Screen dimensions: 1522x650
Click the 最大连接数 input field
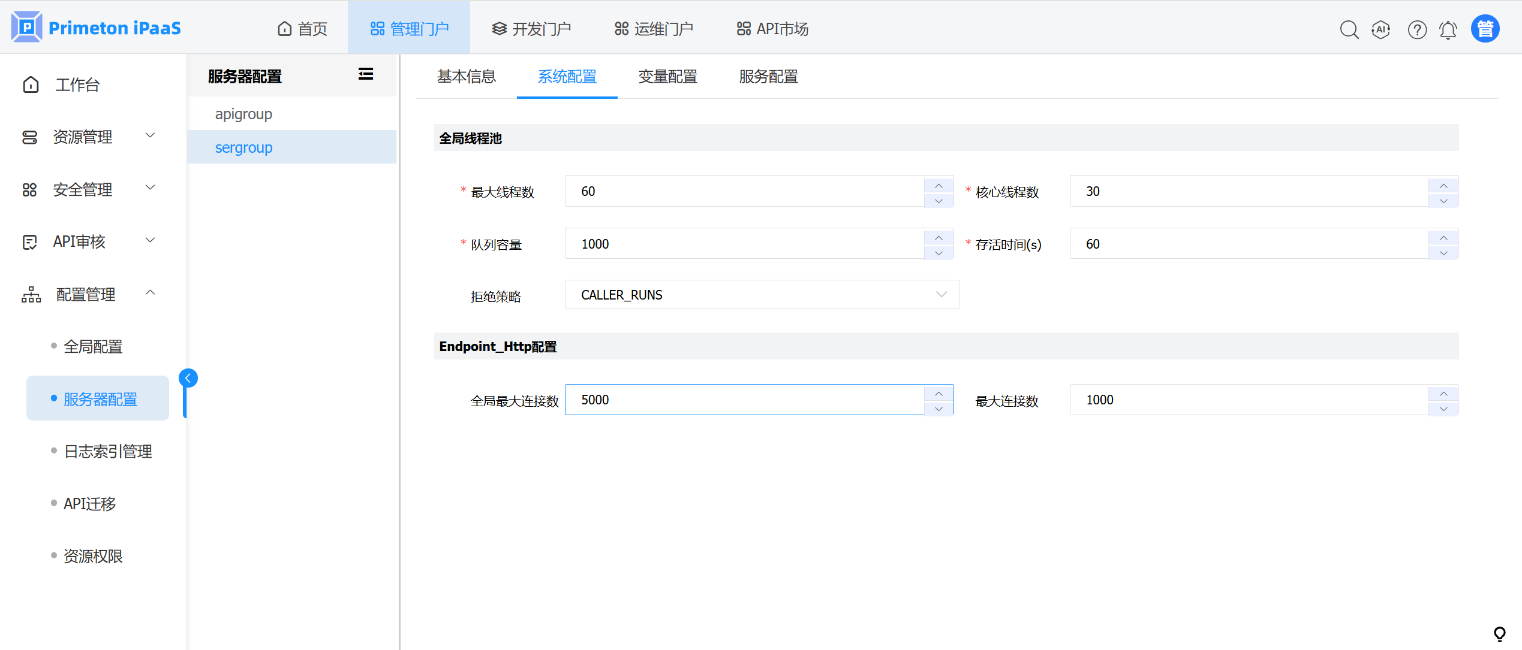1247,400
